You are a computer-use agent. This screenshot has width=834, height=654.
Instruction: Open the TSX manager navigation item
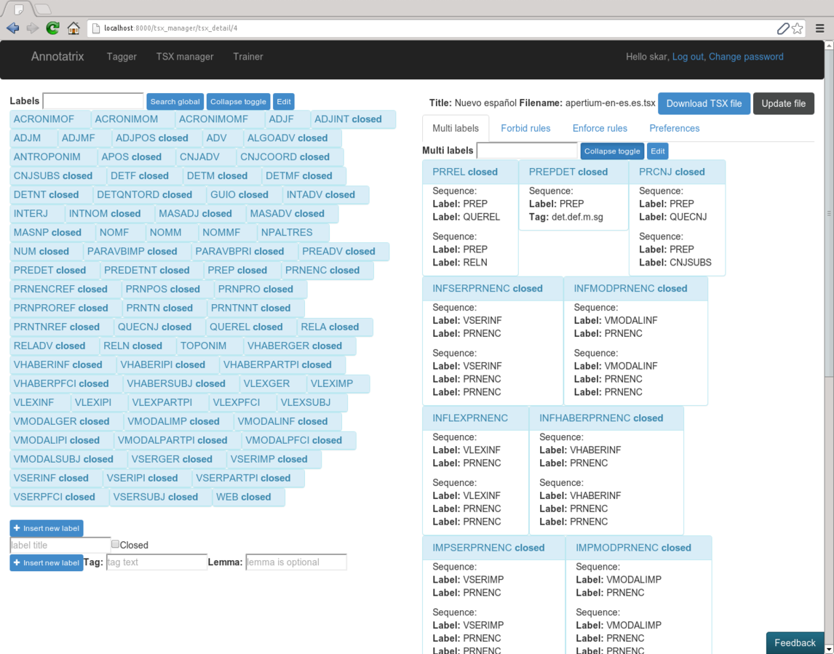point(185,57)
